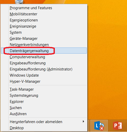Open Geräte-Manager
127x132 pixels.
coord(44,39)
